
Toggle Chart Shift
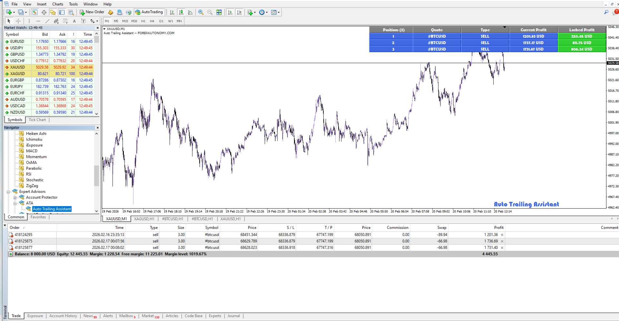click(x=239, y=12)
